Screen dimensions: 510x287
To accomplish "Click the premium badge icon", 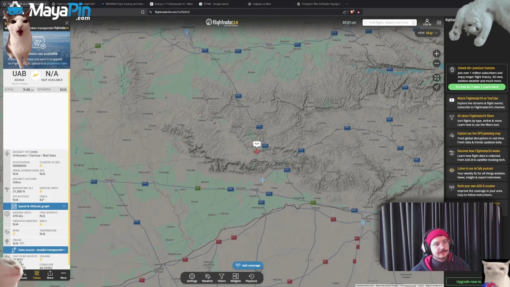I will [x=452, y=70].
